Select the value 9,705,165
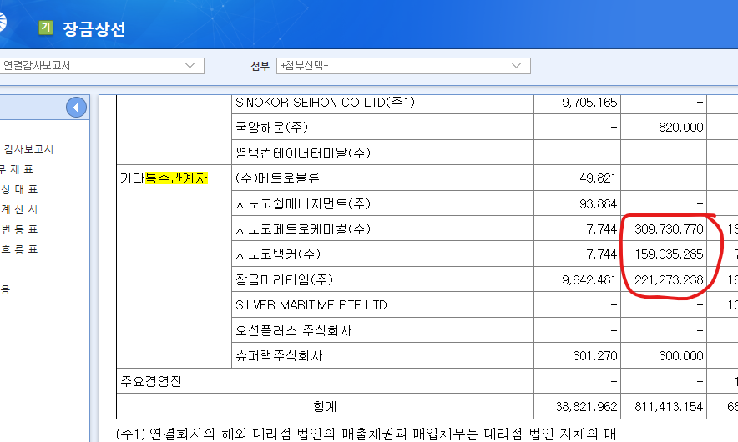 click(x=589, y=102)
